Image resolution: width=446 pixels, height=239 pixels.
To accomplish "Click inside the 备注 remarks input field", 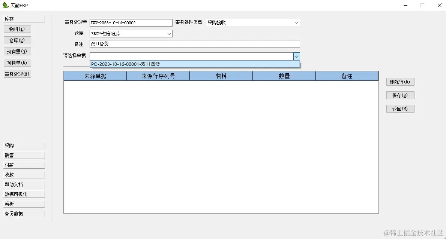I will [188, 43].
